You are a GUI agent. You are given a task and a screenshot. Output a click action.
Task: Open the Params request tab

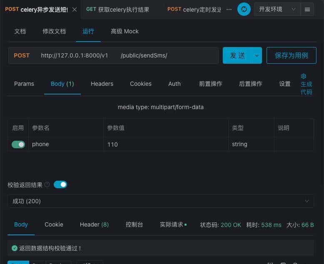point(24,84)
